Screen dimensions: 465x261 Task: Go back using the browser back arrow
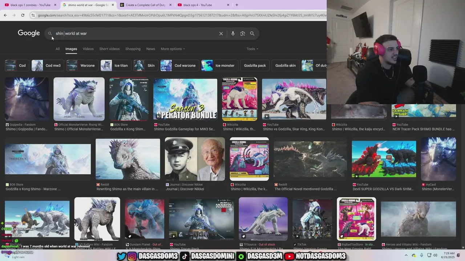(5, 15)
